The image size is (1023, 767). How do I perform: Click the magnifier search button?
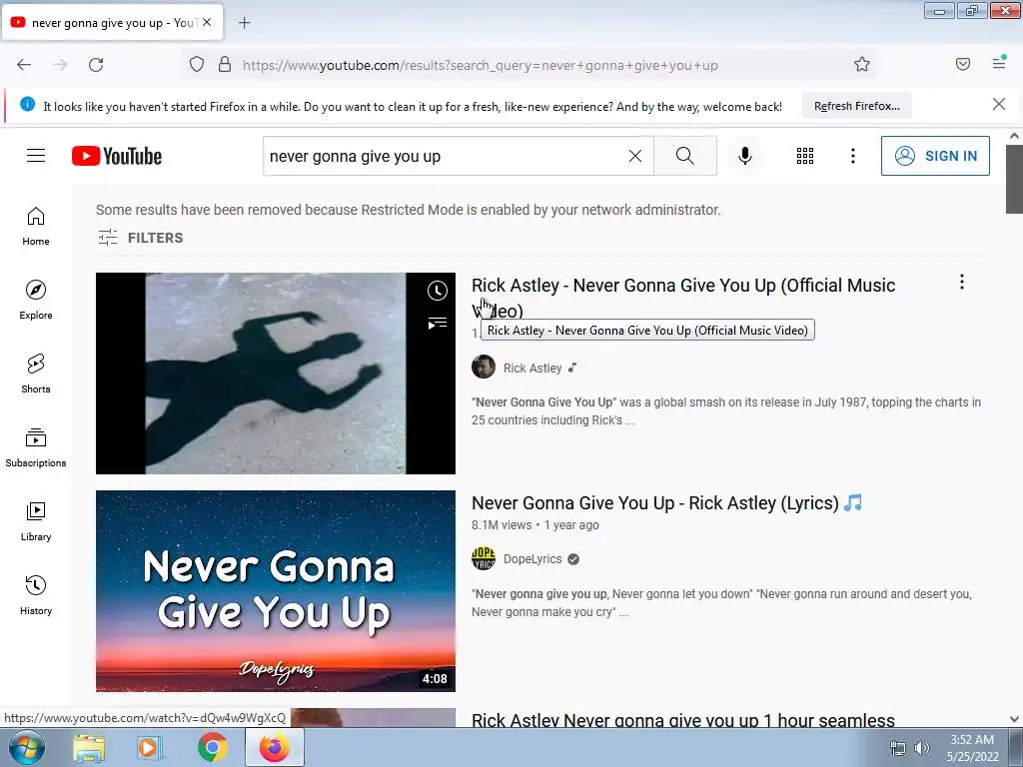tap(685, 156)
